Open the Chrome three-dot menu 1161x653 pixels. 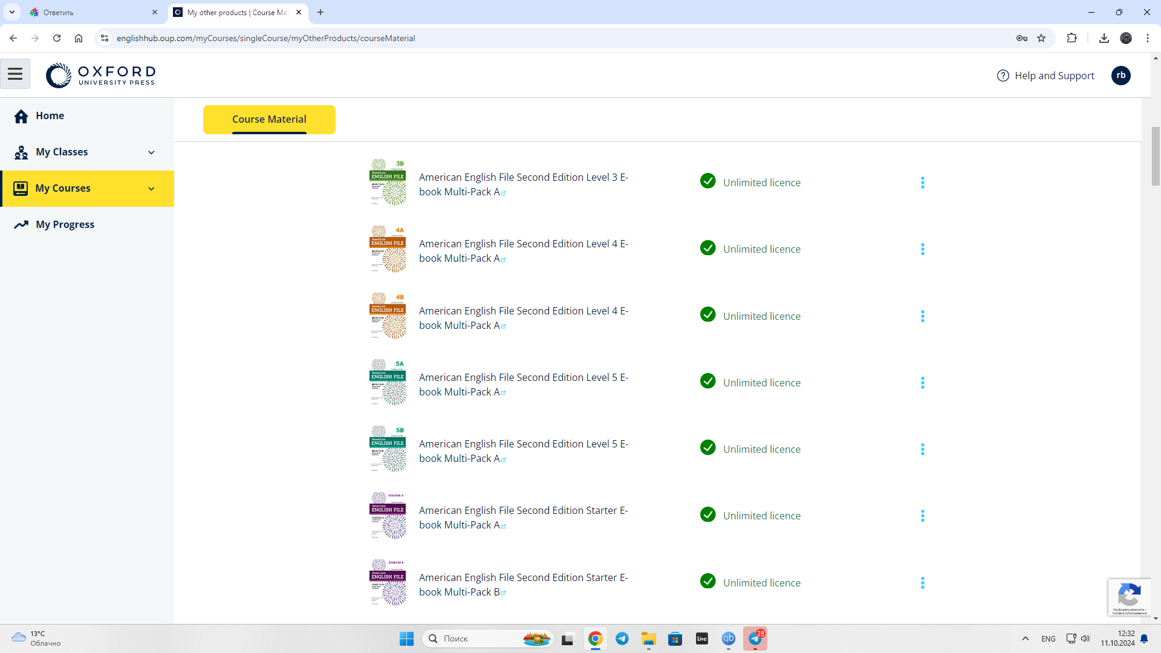1147,38
